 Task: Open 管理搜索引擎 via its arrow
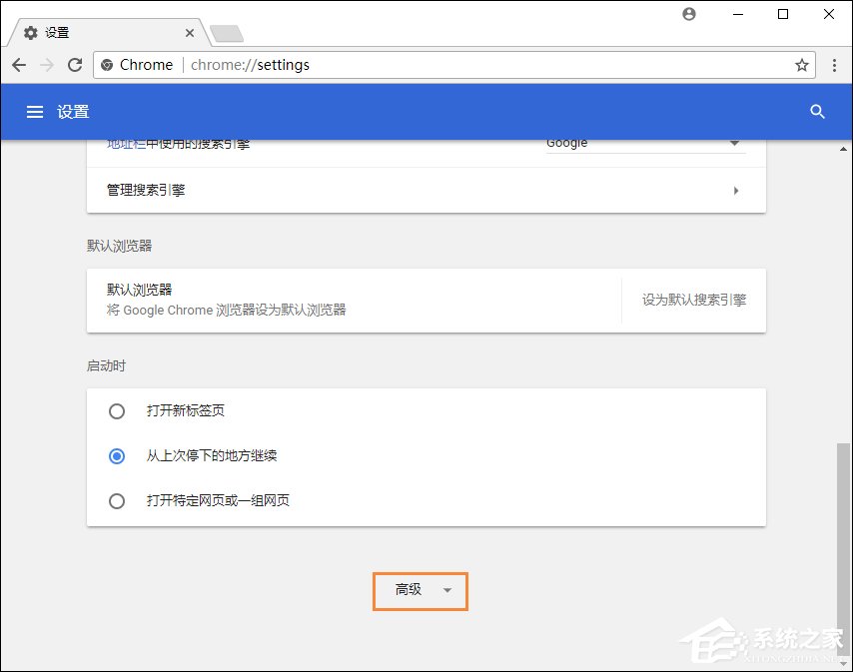pyautogui.click(x=736, y=190)
